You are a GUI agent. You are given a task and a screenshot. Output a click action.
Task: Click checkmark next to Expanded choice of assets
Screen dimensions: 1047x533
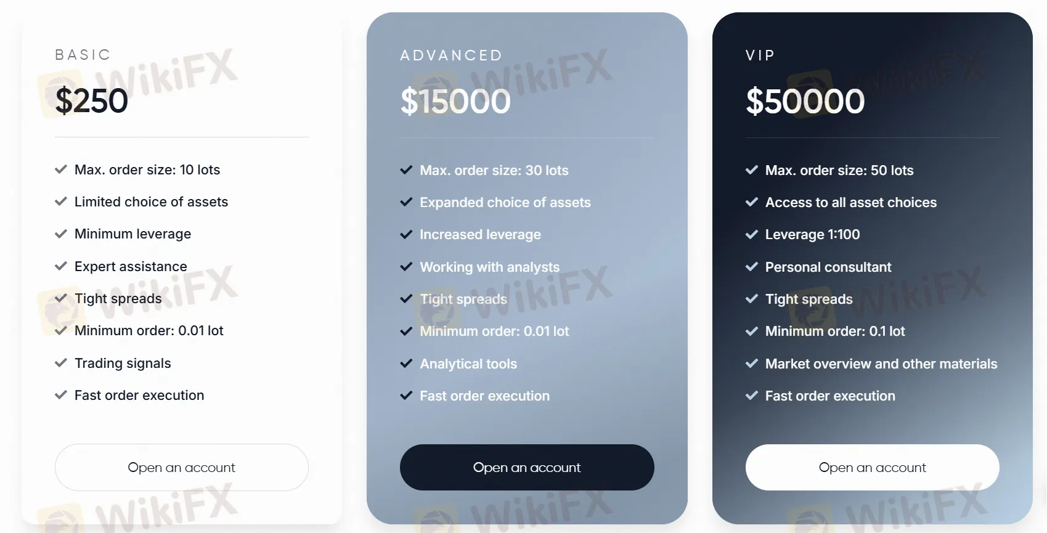pos(406,202)
